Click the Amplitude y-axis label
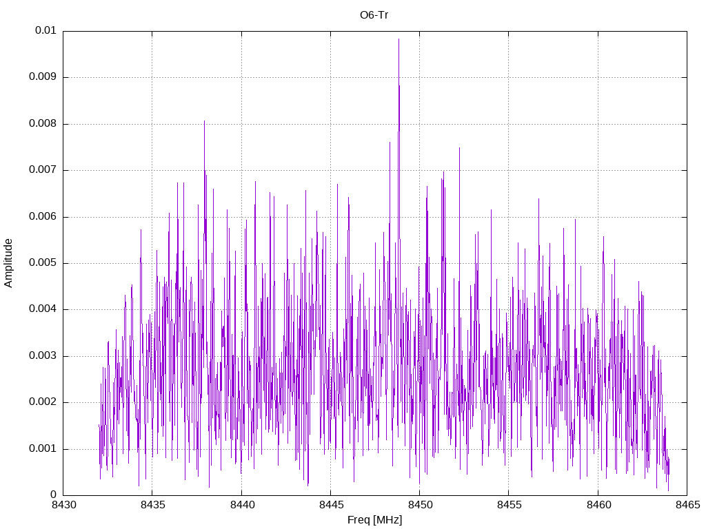This screenshot has height=529, width=706. (x=8, y=263)
